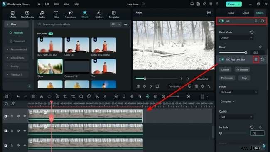Mute the bottom video track
The height and width of the screenshot is (152, 270).
click(x=18, y=145)
